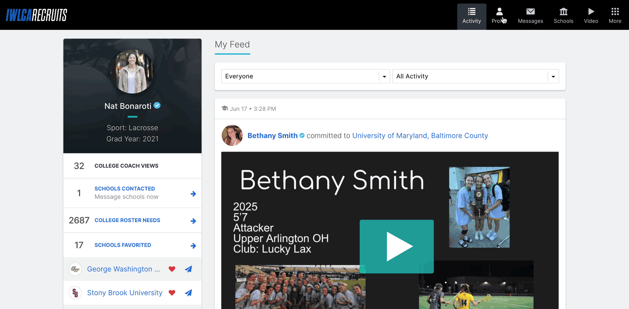Click the IWLCA Recruits logo
This screenshot has width=629, height=309.
[36, 15]
